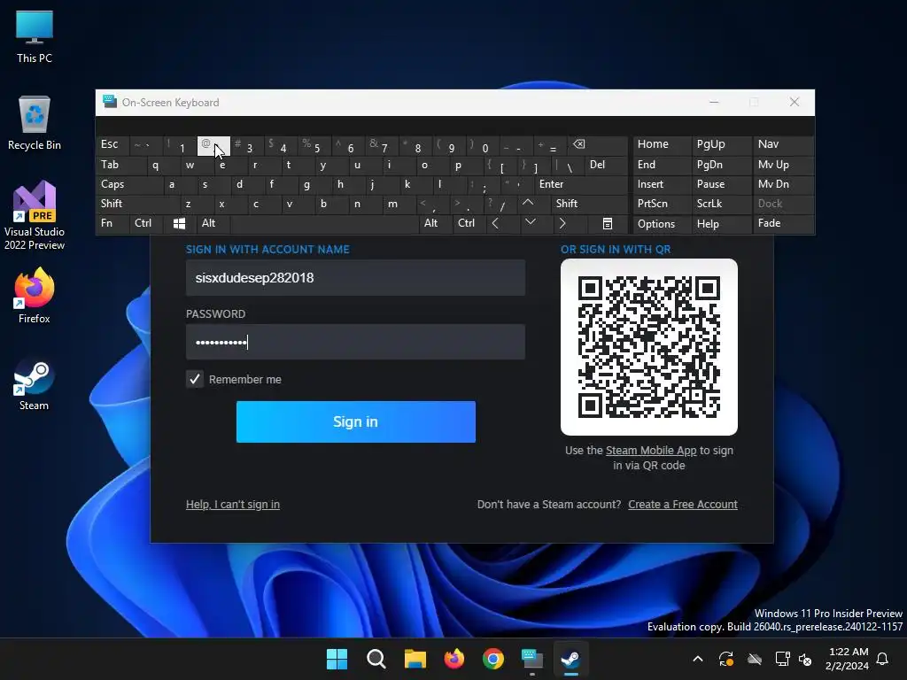Open Create a Free Account link
The image size is (907, 680).
(683, 504)
